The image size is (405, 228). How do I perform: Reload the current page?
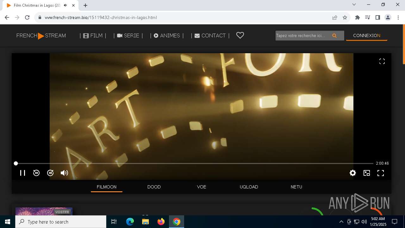point(27,17)
